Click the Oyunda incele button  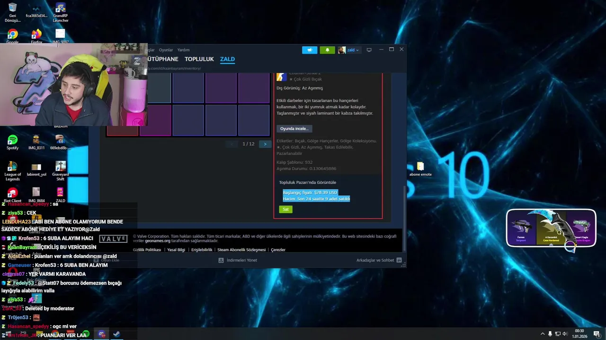(294, 128)
